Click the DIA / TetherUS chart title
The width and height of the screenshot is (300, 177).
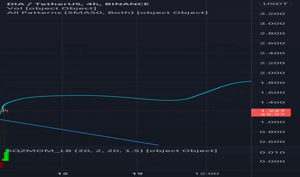(78, 4)
